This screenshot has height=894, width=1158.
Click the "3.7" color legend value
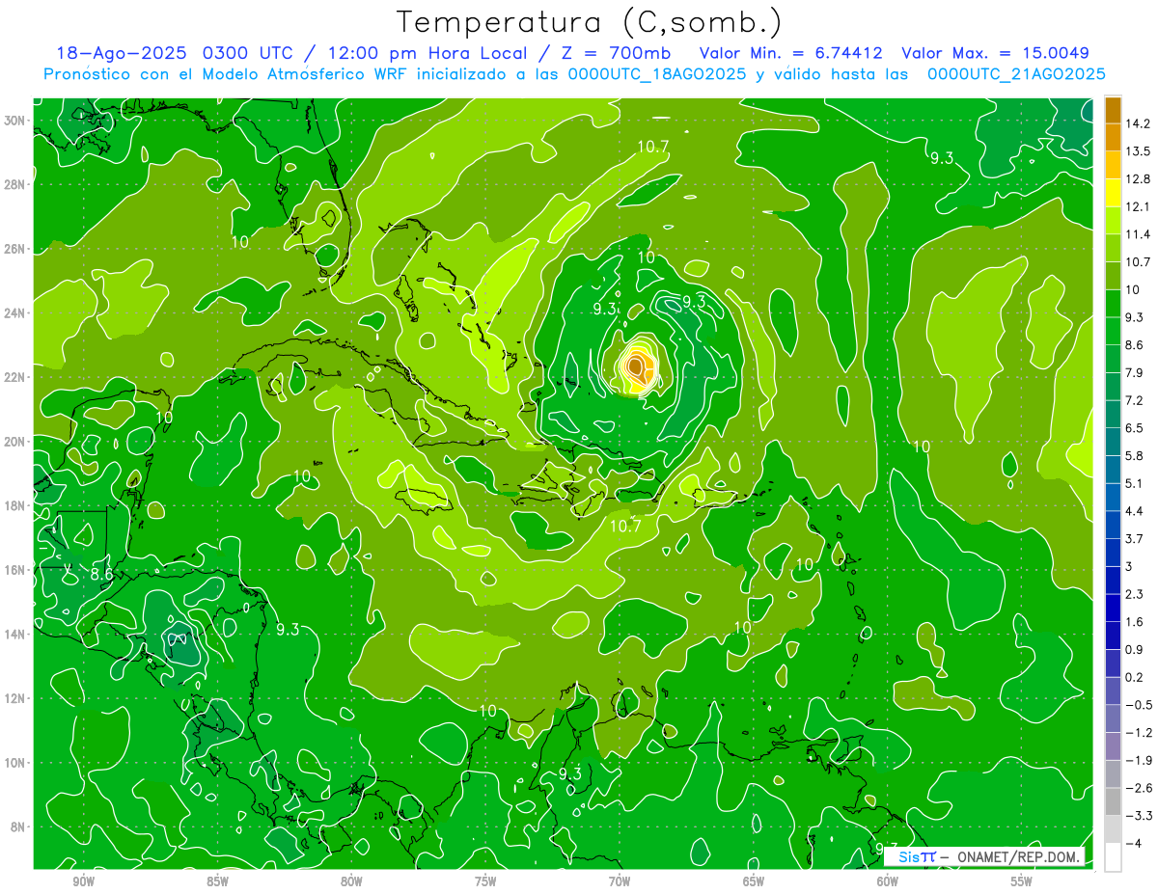(x=1134, y=538)
